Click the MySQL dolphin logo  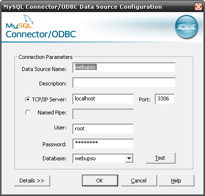20,22
